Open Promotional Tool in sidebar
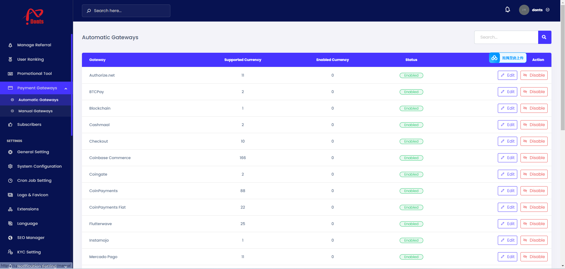The height and width of the screenshot is (269, 565). point(34,73)
